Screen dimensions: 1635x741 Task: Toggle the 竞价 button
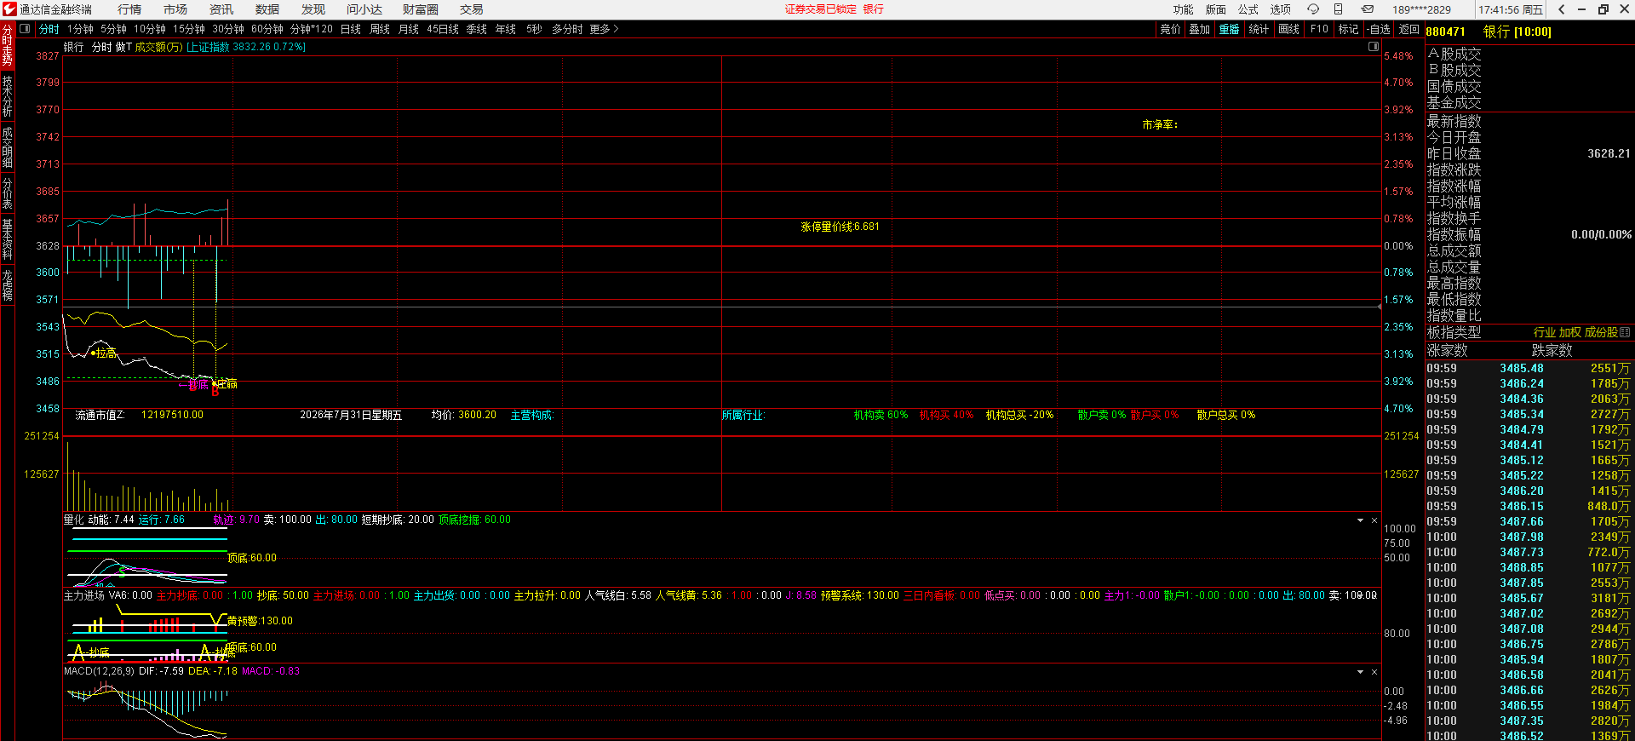click(x=1171, y=29)
